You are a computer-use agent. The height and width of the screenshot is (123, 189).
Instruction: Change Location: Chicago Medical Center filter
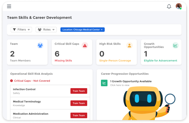pos(82,30)
